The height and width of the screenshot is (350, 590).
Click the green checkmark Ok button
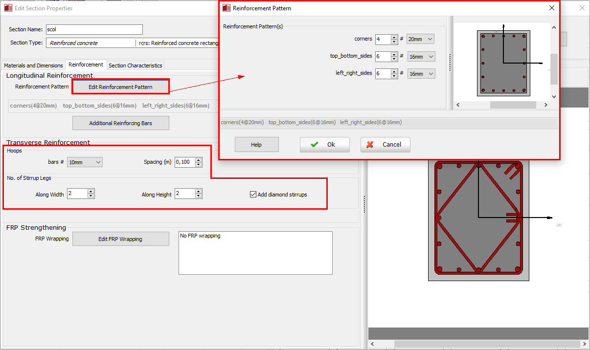coord(324,145)
